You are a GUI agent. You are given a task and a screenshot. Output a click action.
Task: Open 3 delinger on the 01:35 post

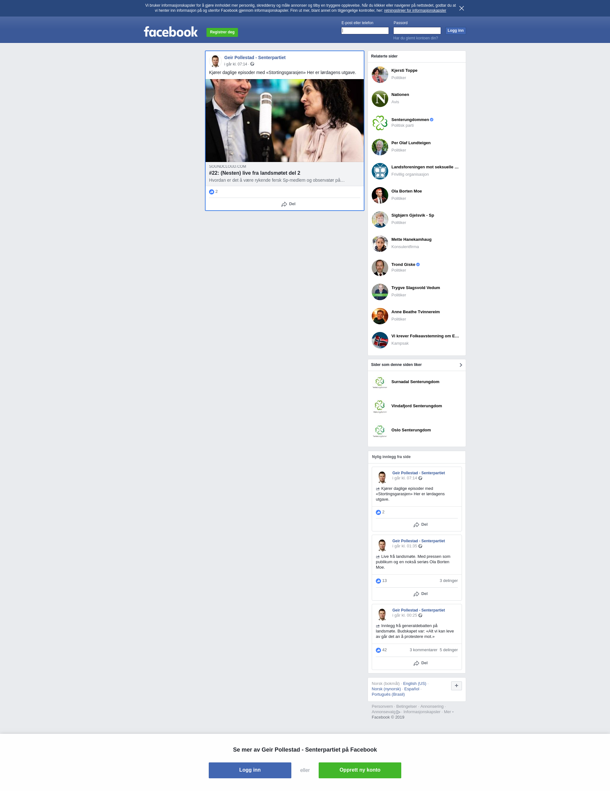click(448, 581)
